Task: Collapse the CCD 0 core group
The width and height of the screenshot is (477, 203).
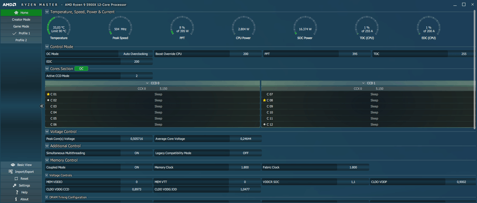Action: coord(147,83)
